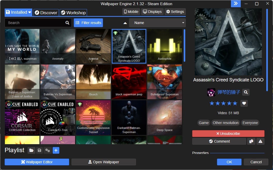This screenshot has height=170, width=273.
Task: Click the Comment button
Action: click(219, 141)
